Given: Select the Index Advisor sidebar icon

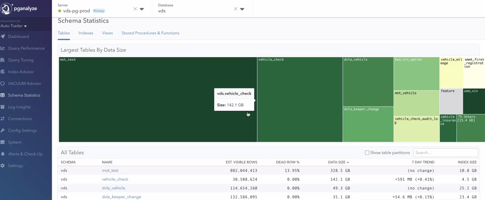Looking at the screenshot, I should point(3,72).
